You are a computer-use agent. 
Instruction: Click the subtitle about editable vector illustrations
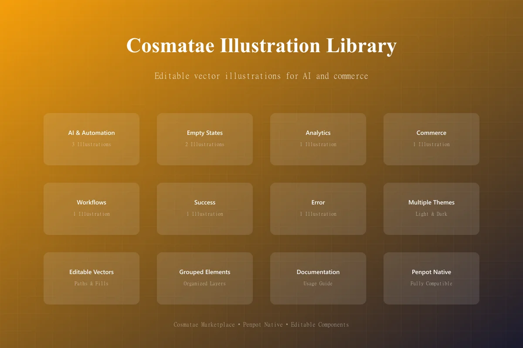[x=261, y=76]
